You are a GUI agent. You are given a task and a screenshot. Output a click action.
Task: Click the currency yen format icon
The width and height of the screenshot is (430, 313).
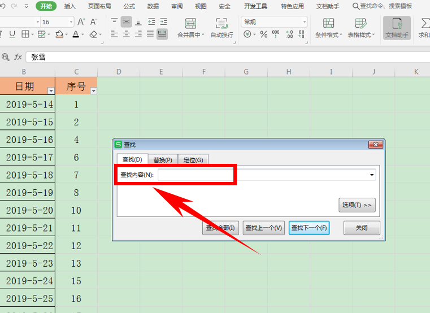pyautogui.click(x=247, y=34)
